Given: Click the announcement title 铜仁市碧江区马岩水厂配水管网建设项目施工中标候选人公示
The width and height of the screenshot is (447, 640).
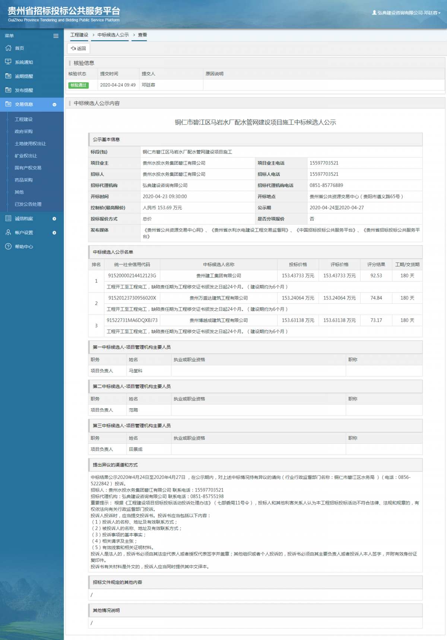Looking at the screenshot, I should pos(256,122).
